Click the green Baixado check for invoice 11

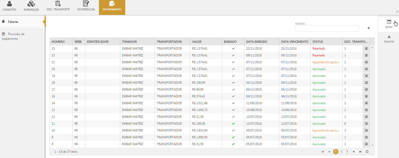click(233, 124)
